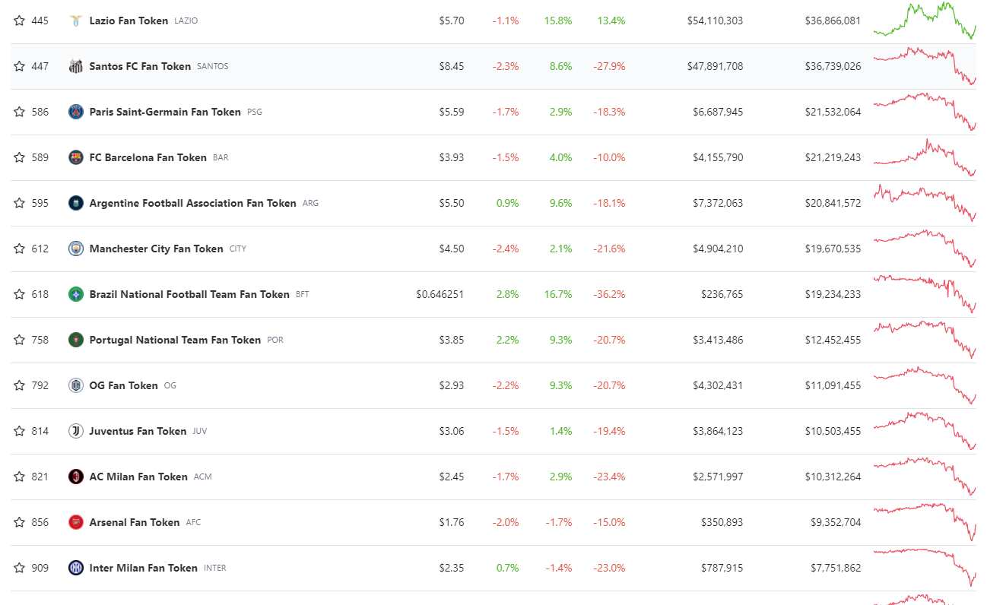Click the star icon for AC Milan Fan Token

pos(19,477)
